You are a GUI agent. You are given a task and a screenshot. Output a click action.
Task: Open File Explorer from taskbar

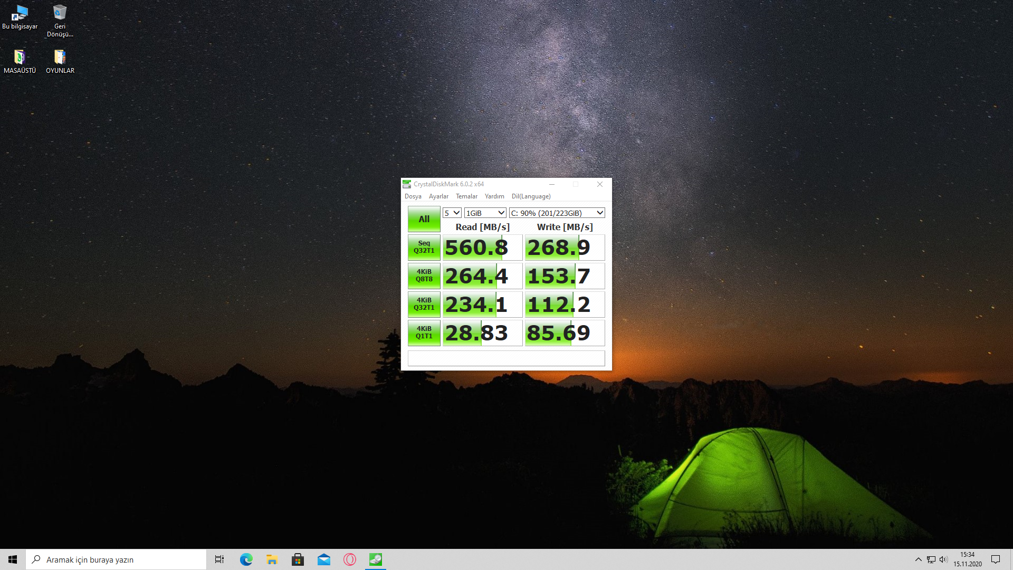tap(272, 559)
